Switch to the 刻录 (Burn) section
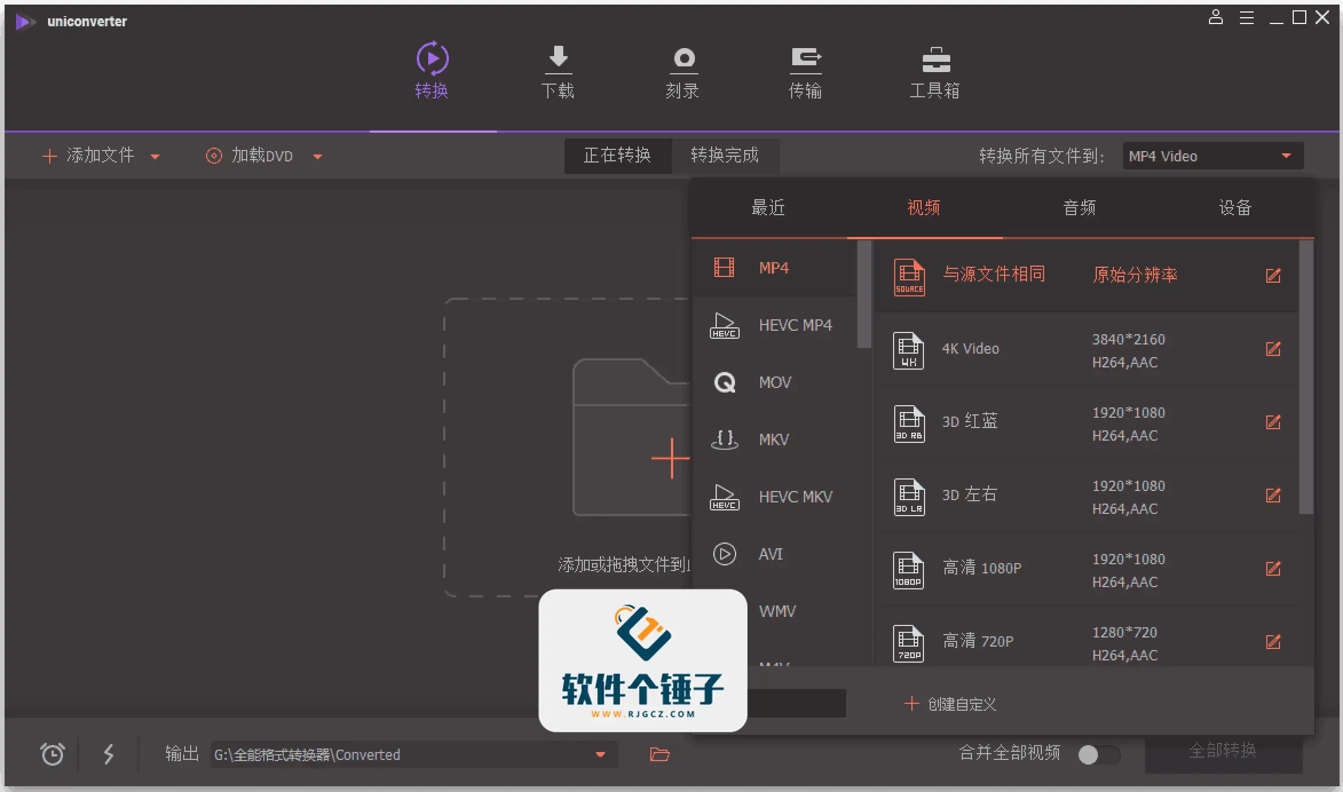This screenshot has width=1343, height=792. (682, 72)
